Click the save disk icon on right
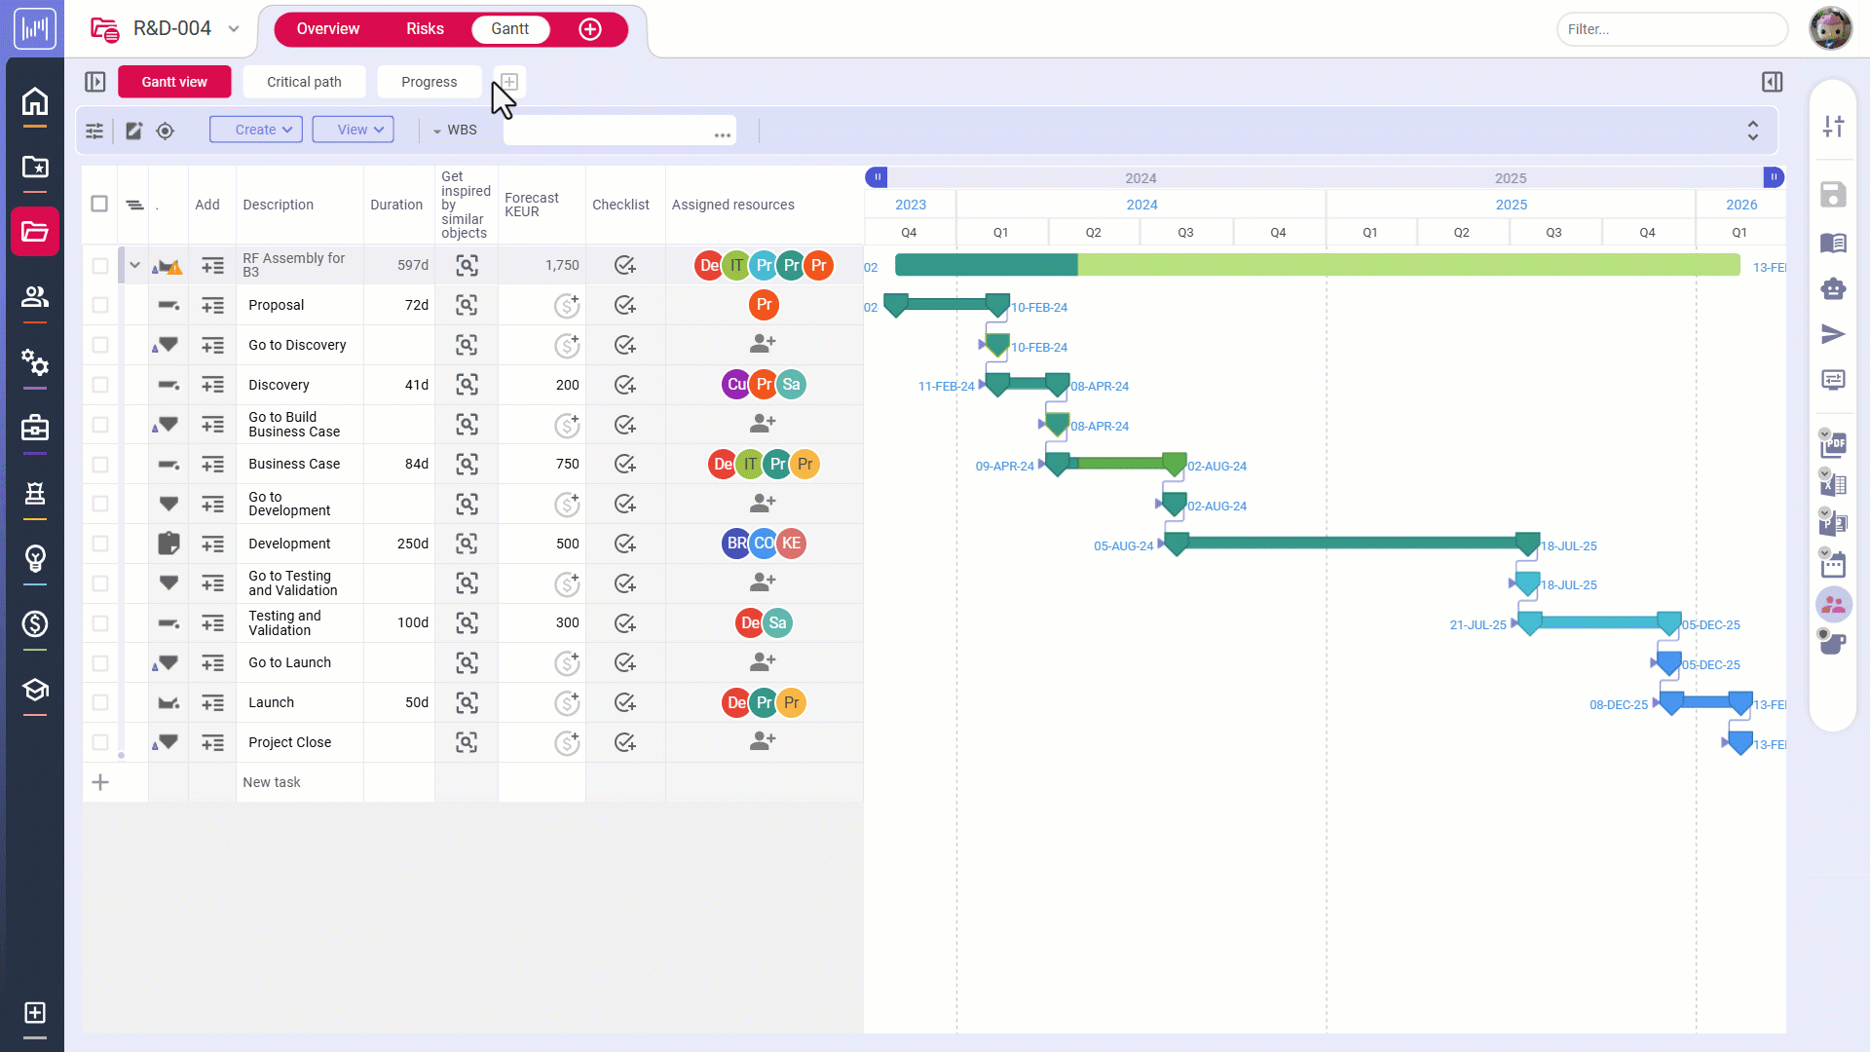 (x=1833, y=195)
